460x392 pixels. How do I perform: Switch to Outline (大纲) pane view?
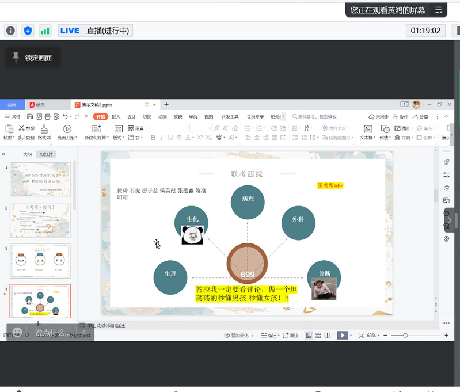pyautogui.click(x=27, y=154)
